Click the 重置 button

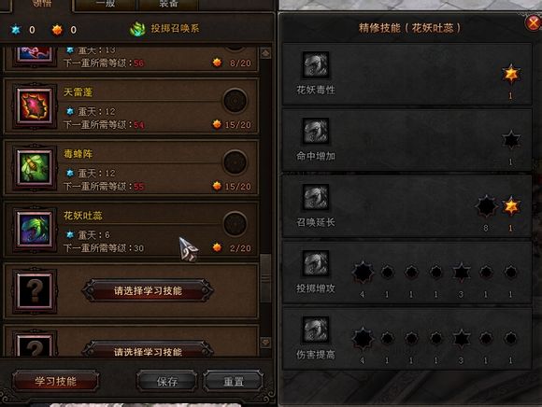(x=234, y=382)
